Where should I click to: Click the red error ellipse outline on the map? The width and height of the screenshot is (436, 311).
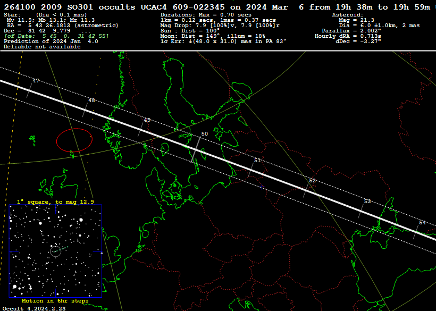pos(74,140)
